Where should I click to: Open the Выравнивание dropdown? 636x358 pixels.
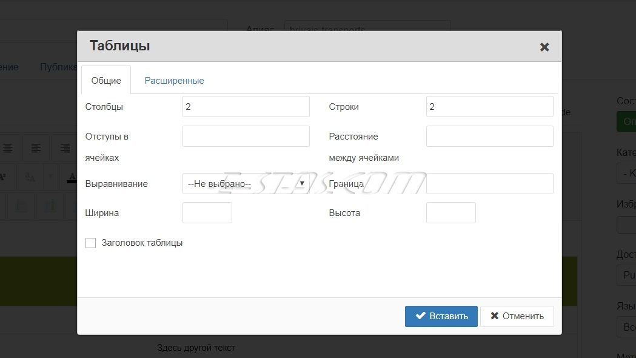click(x=246, y=183)
